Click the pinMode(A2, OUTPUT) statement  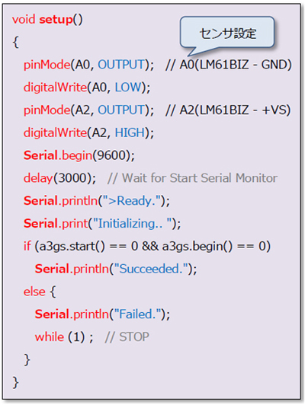[88, 110]
